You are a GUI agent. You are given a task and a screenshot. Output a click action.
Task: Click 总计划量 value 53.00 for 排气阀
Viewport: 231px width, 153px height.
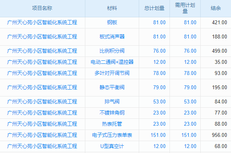point(159,101)
